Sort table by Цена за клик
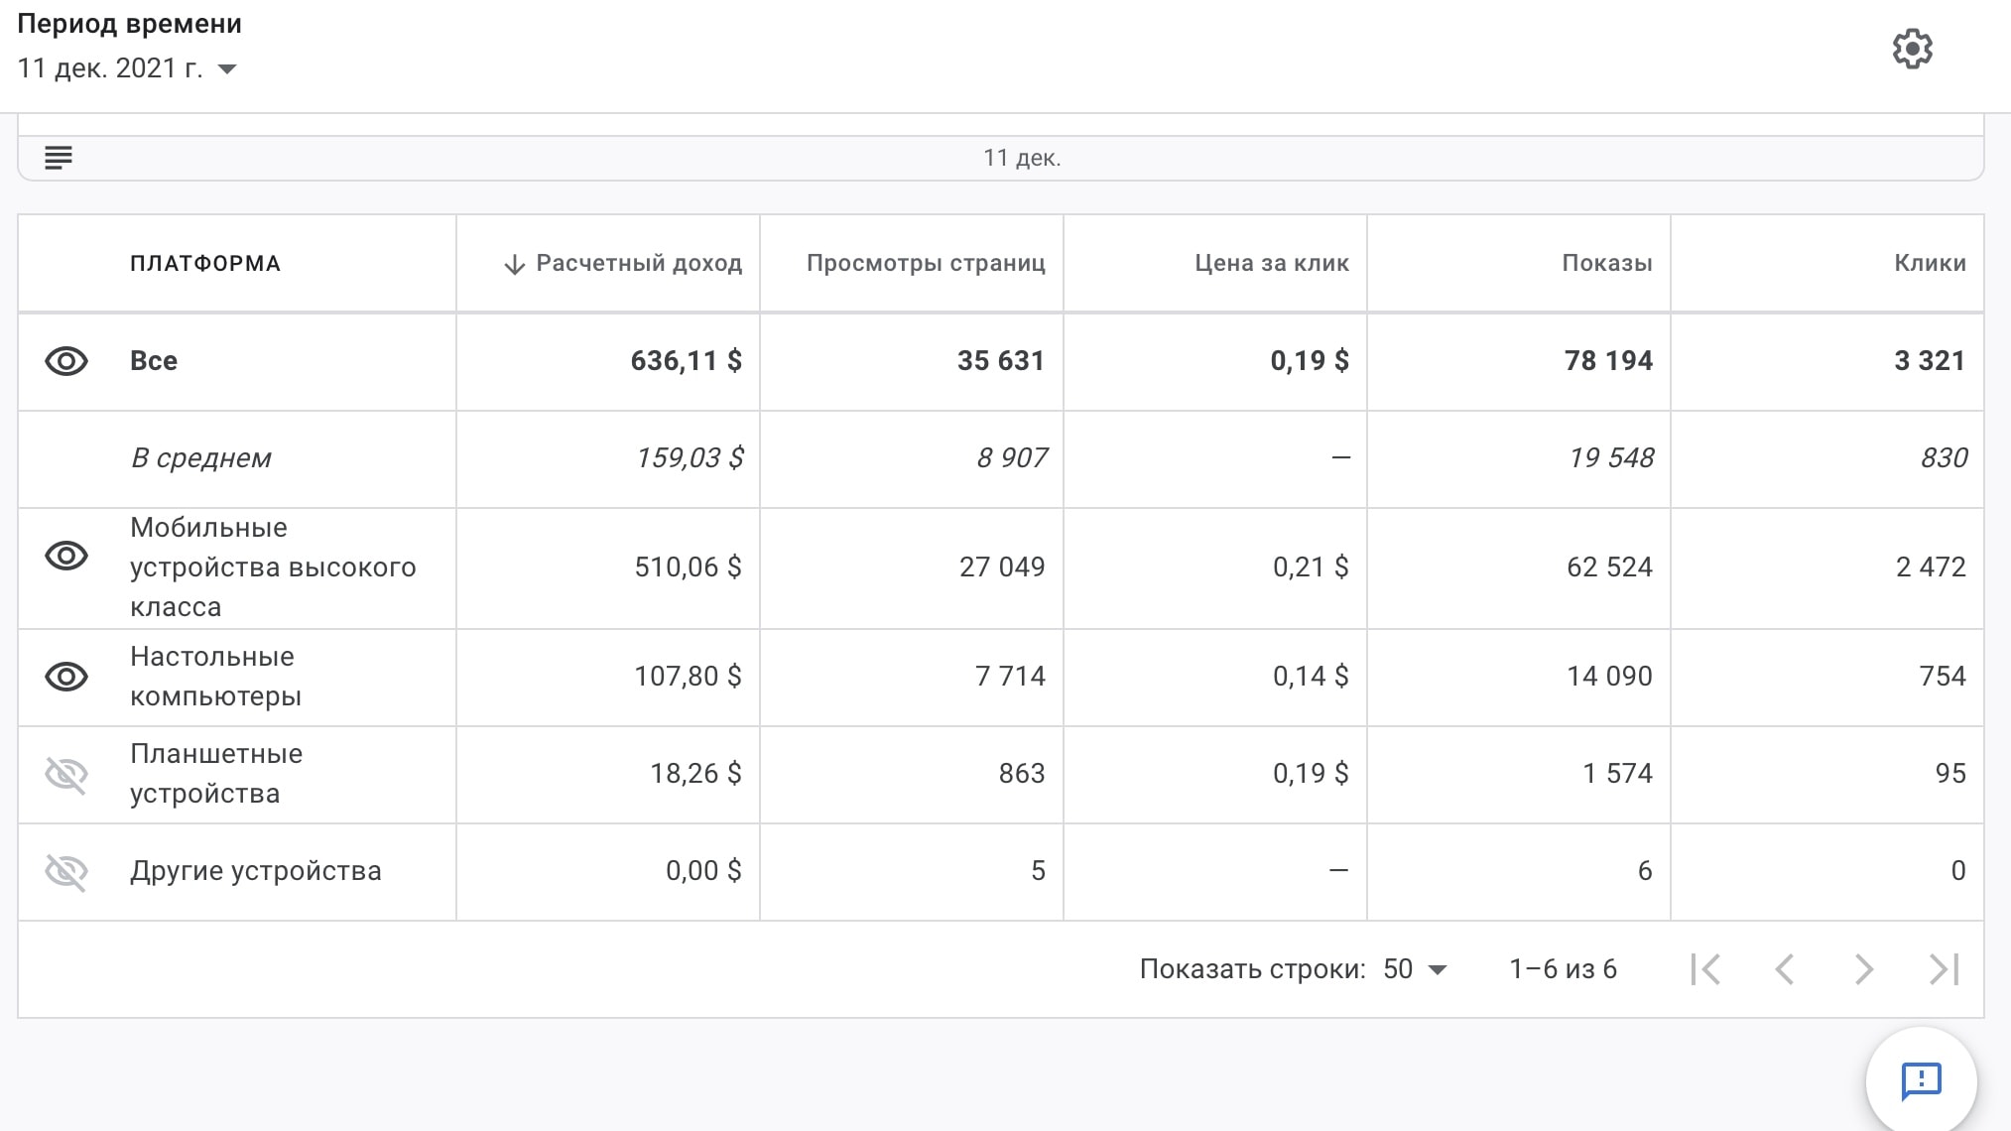The width and height of the screenshot is (2011, 1131). coord(1271,263)
